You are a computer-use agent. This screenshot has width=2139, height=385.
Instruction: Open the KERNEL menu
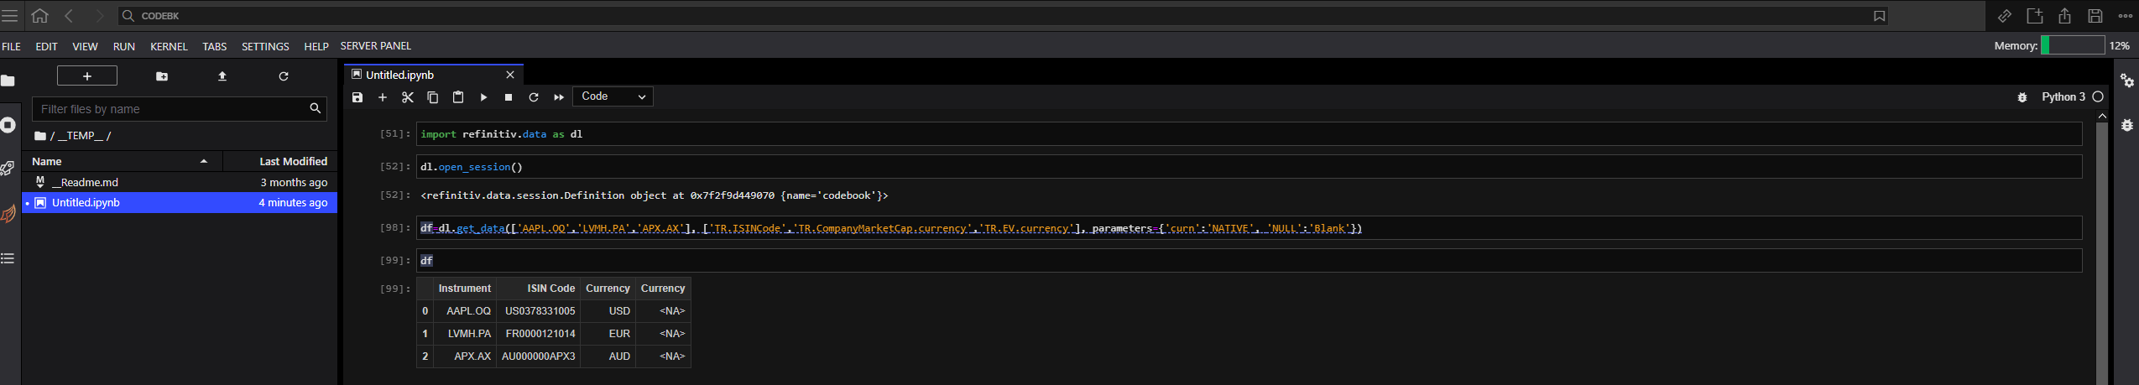pyautogui.click(x=169, y=46)
